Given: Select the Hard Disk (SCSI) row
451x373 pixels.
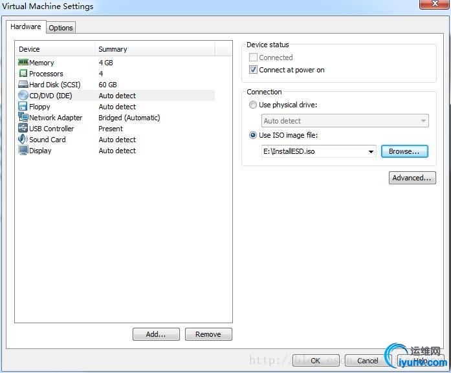Looking at the screenshot, I should click(115, 85).
